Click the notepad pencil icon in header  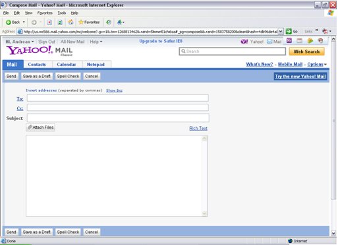(310, 41)
